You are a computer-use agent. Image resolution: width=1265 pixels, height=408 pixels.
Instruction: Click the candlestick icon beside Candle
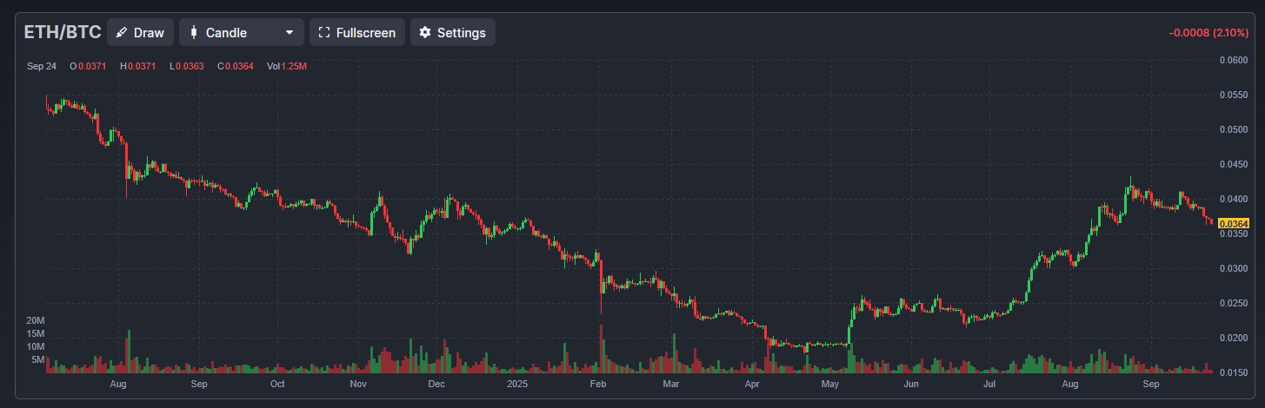[x=193, y=33]
